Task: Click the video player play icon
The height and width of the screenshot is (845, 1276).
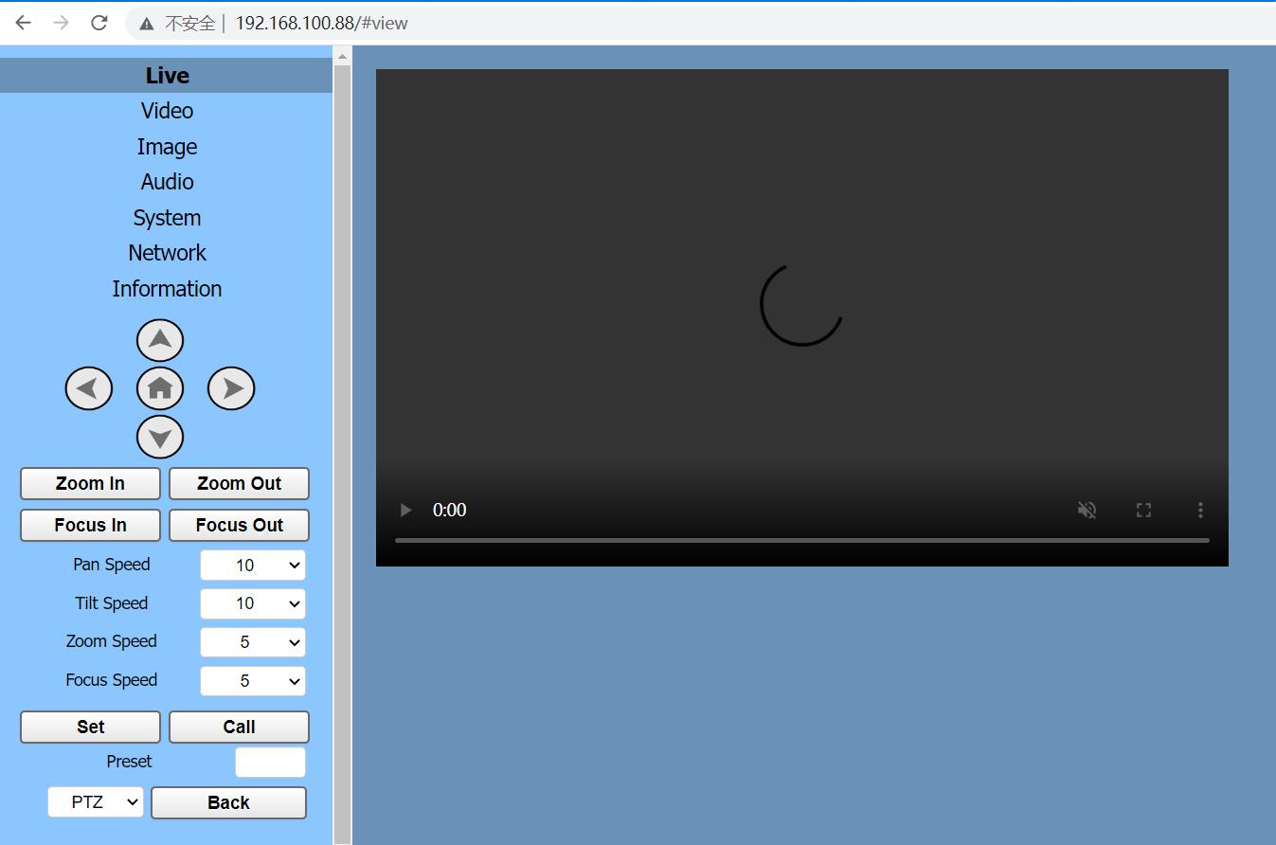Action: (405, 510)
